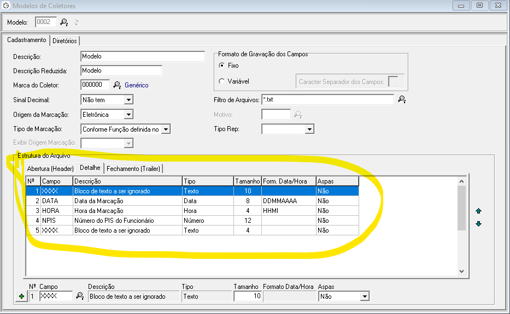Open lookup for Marca do Coletor
Image resolution: width=510 pixels, height=314 pixels.
[117, 85]
